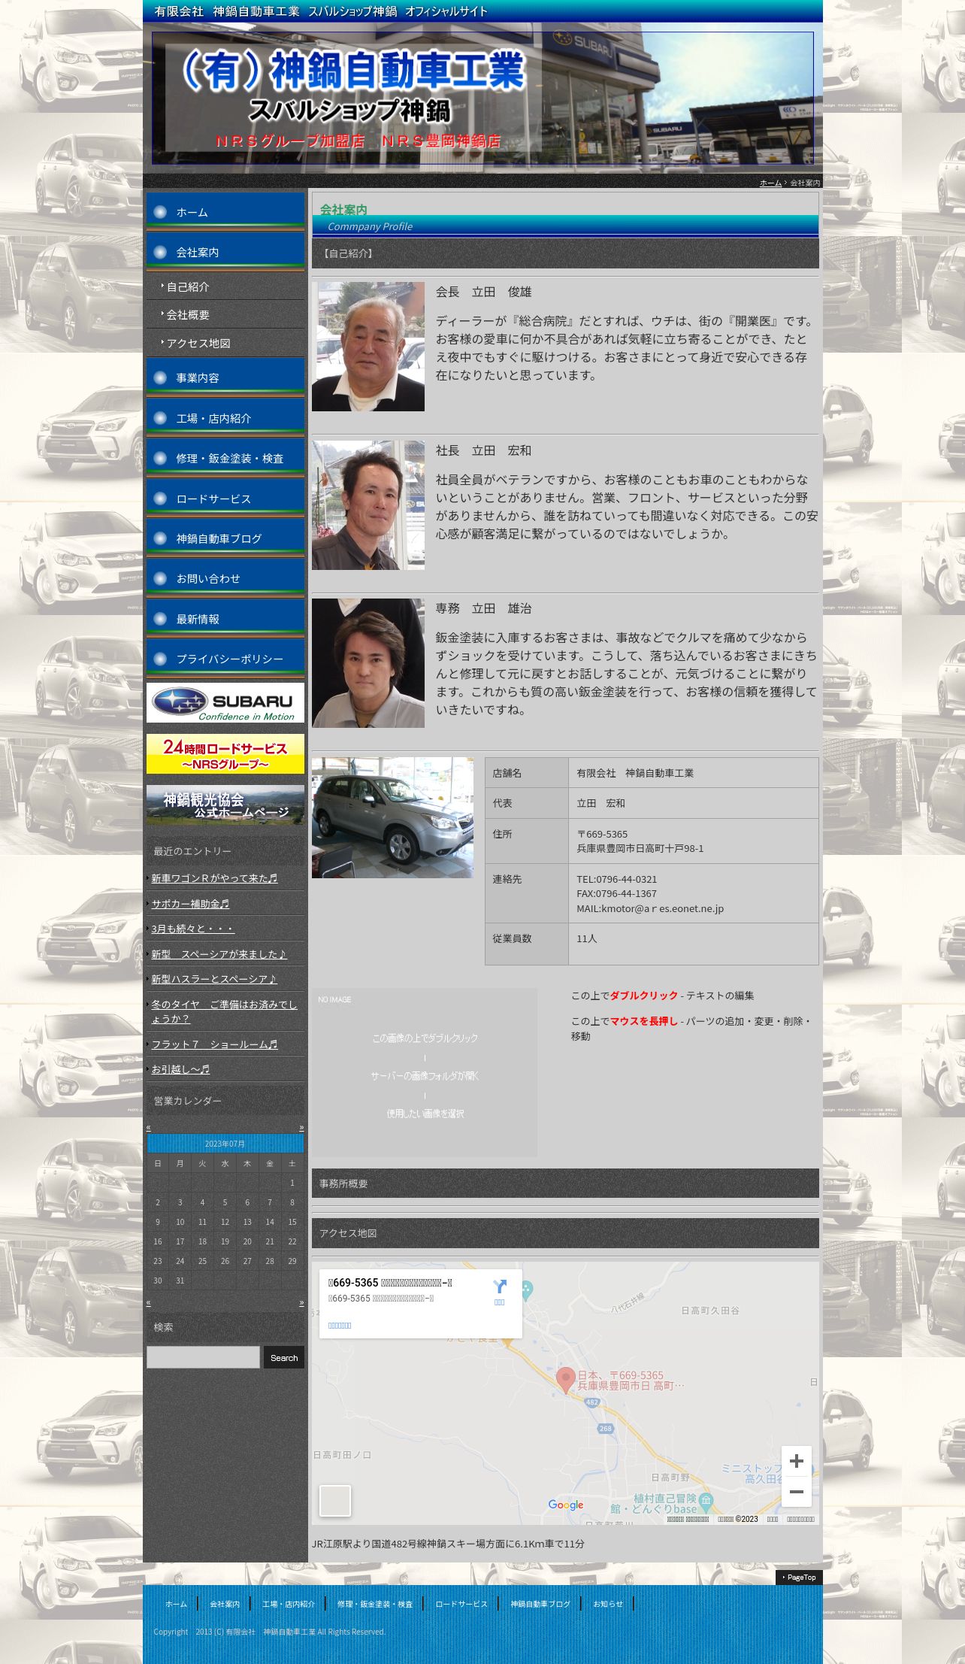965x1664 pixels.
Task: Go to previous month below calendar
Action: 149,1302
